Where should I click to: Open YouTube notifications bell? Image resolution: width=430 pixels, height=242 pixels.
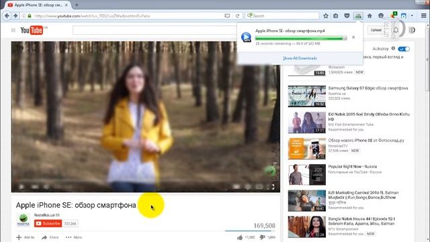point(396,30)
